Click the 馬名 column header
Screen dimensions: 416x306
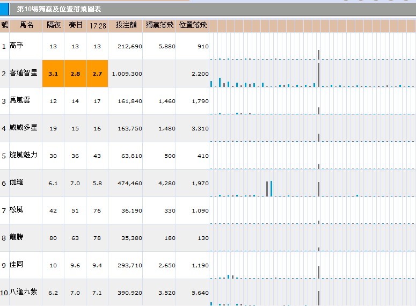[x=26, y=25]
